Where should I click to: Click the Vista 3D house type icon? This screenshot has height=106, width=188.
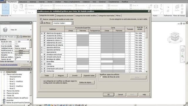(x=5, y=30)
